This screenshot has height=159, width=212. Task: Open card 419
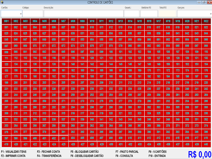(6, 144)
